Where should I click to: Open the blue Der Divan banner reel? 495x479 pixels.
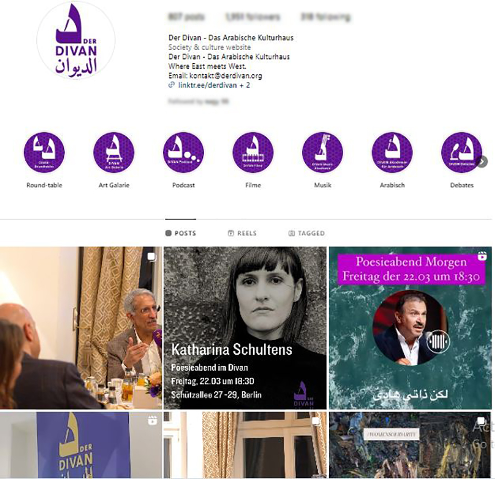pos(81,445)
